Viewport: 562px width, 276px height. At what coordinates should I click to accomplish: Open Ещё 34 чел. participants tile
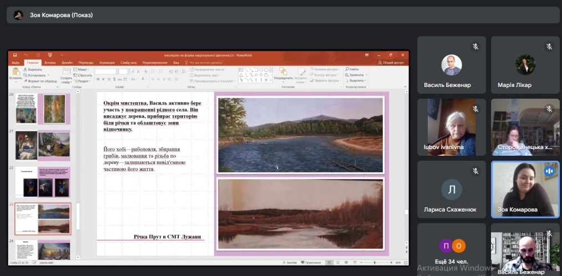click(x=451, y=249)
